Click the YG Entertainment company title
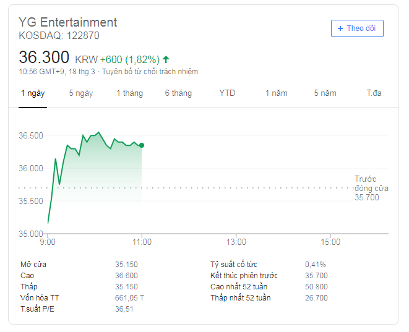This screenshot has width=409, height=332. click(67, 22)
